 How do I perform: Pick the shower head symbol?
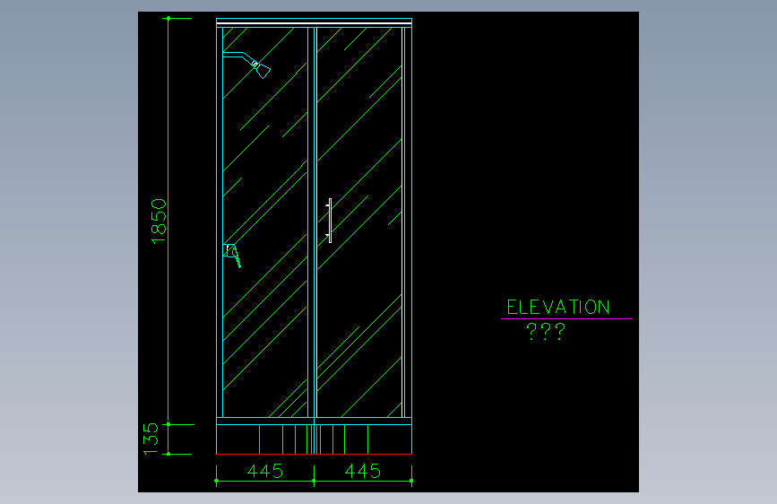pos(246,65)
